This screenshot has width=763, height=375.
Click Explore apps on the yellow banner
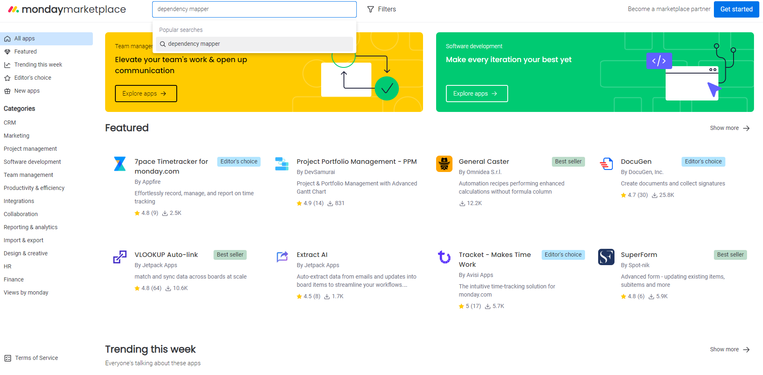click(146, 94)
